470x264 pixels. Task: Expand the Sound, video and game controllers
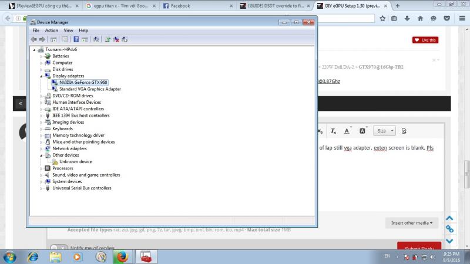(x=41, y=175)
